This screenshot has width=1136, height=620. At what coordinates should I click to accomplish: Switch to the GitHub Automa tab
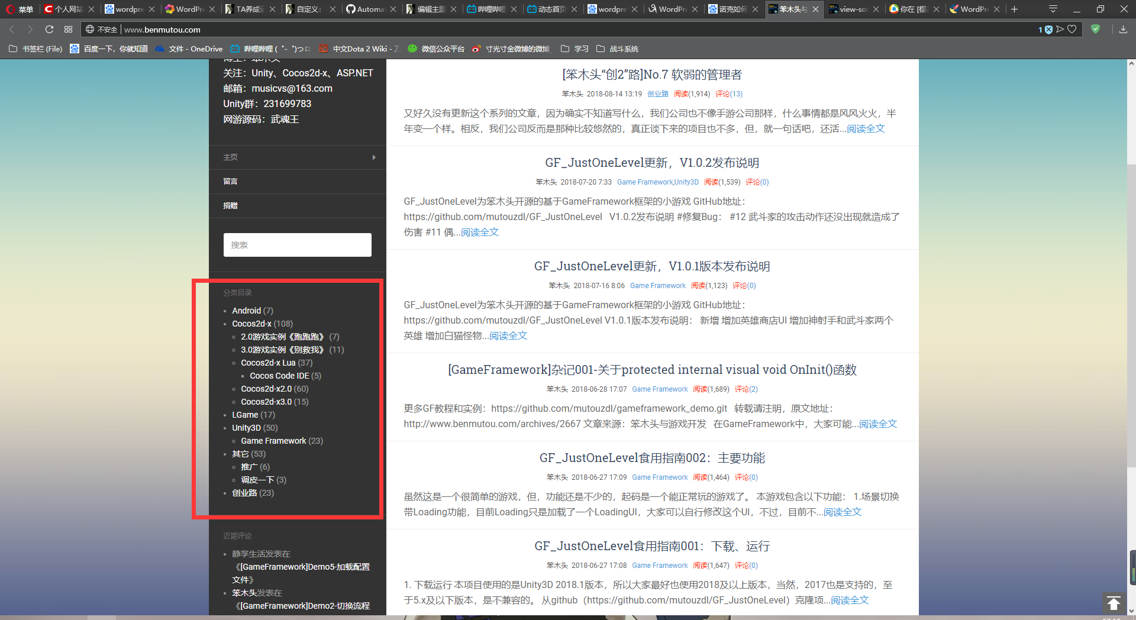click(370, 9)
